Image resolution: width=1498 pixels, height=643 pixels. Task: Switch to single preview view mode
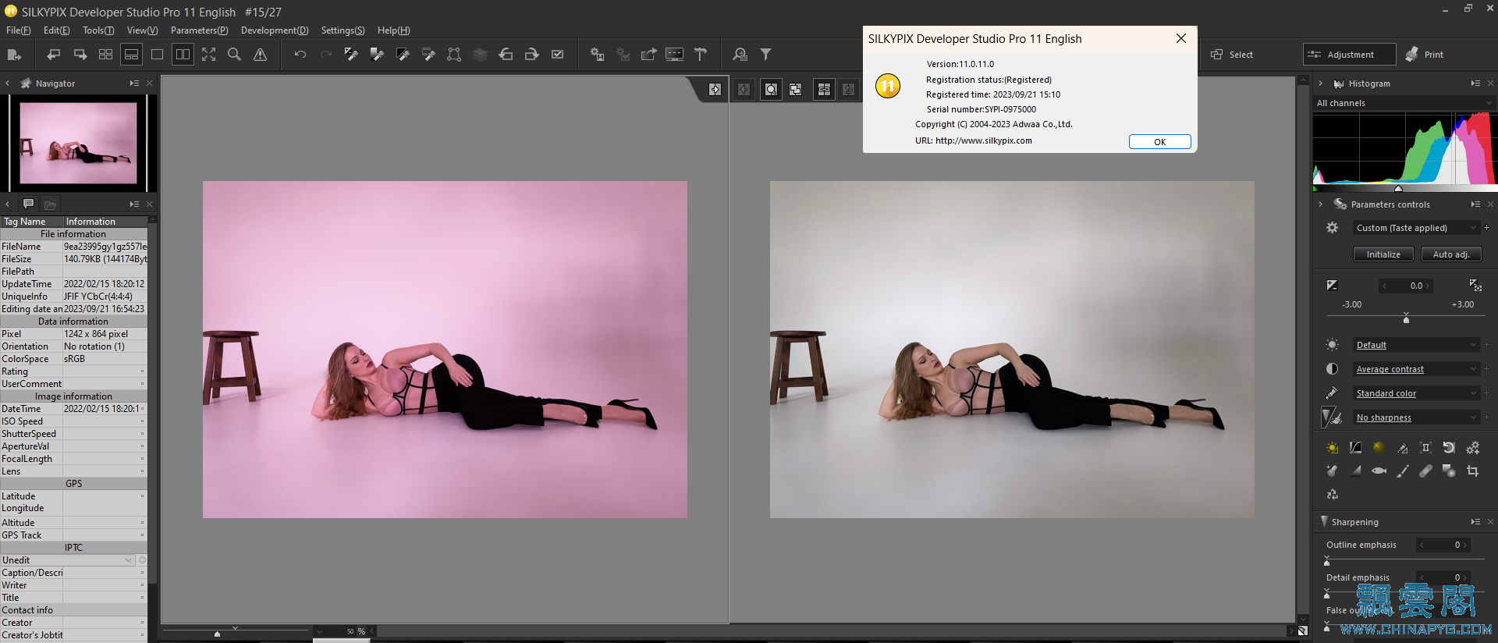[157, 55]
